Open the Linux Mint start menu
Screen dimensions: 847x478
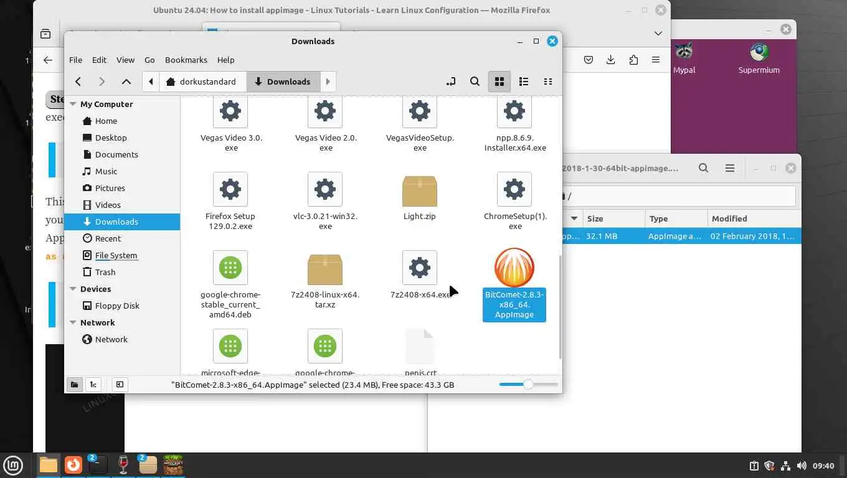pos(13,465)
